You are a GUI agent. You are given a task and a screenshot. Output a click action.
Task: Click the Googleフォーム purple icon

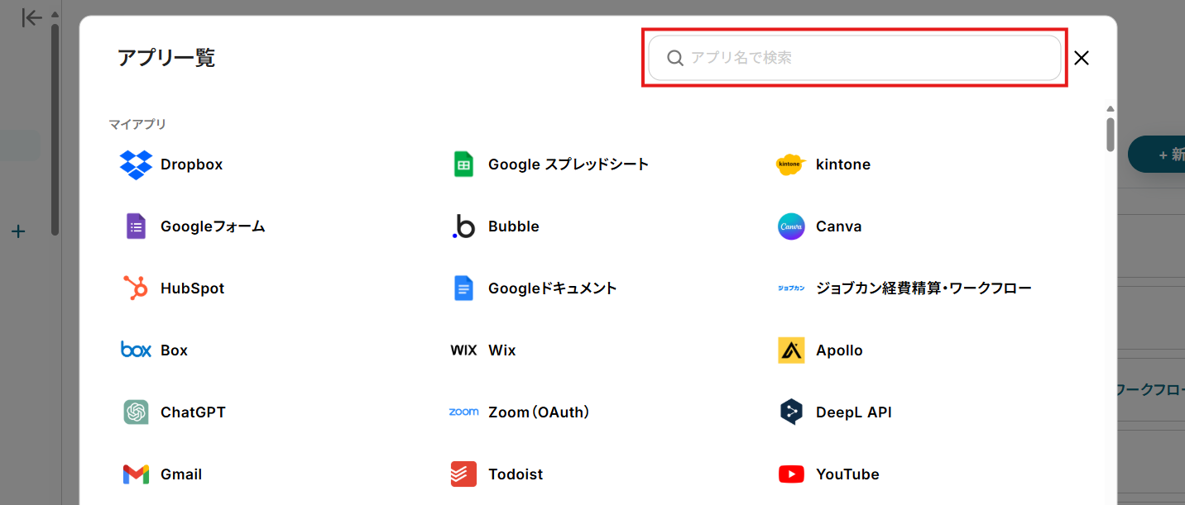tap(136, 226)
